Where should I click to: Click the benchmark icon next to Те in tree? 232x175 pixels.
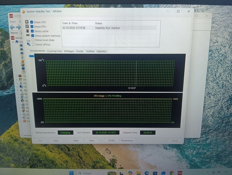(x=25, y=121)
